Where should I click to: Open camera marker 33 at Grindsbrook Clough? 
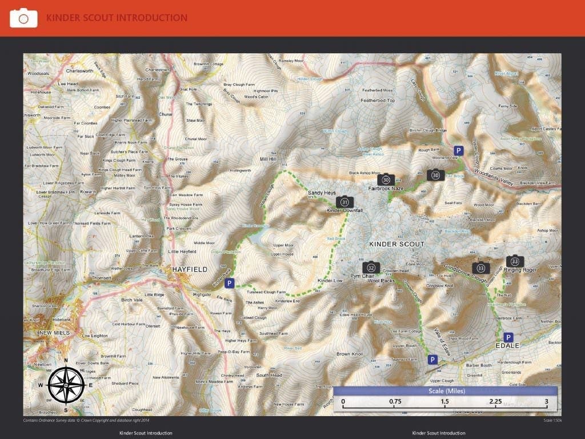point(480,268)
